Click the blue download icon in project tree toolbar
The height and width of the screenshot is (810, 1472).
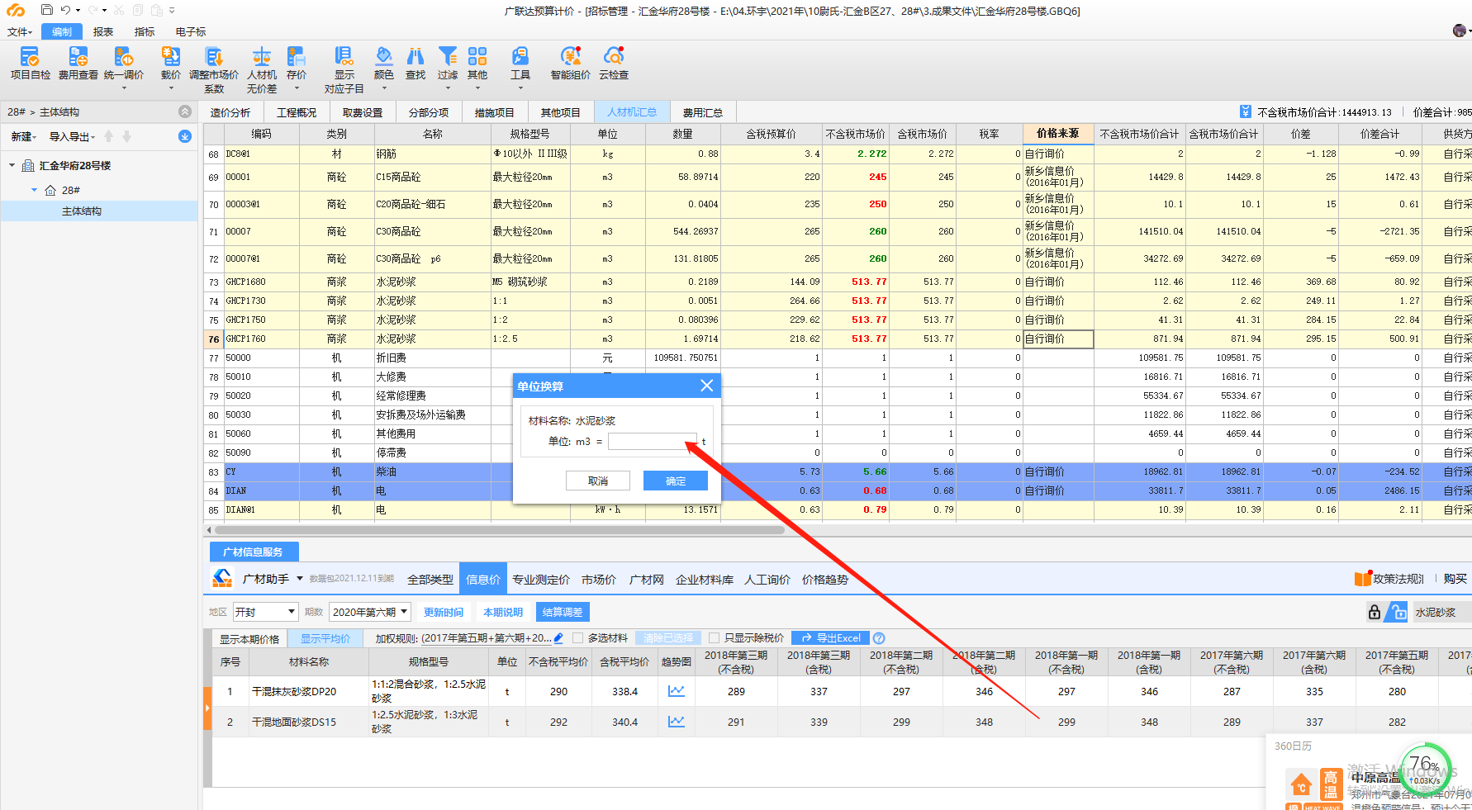tap(185, 136)
